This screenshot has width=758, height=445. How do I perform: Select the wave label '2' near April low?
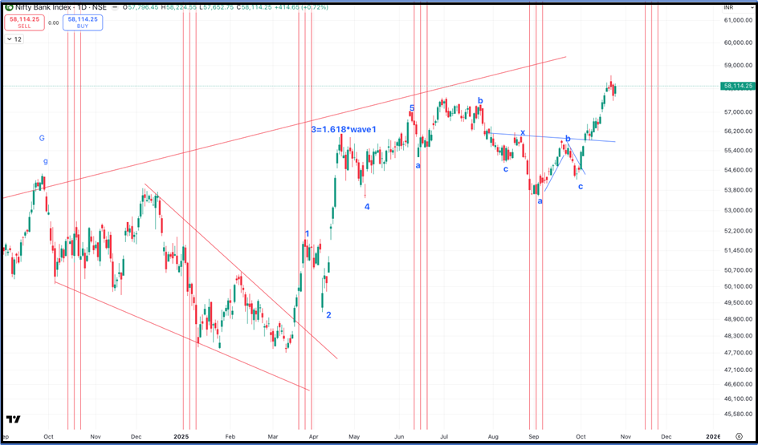coord(328,315)
